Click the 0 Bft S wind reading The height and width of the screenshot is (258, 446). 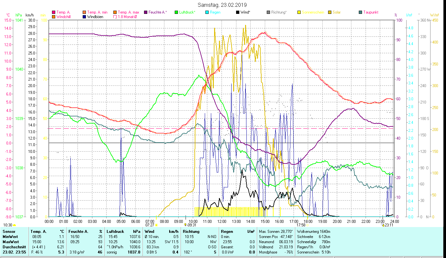[151, 252]
